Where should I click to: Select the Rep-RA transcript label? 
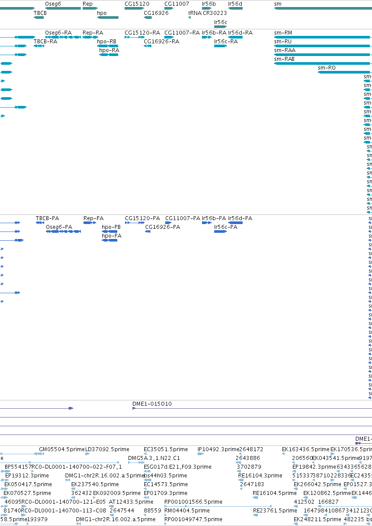tap(93, 33)
